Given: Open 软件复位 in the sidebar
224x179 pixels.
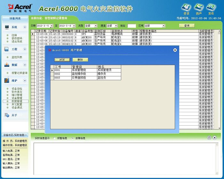Looking at the screenshot, I should [17, 92].
